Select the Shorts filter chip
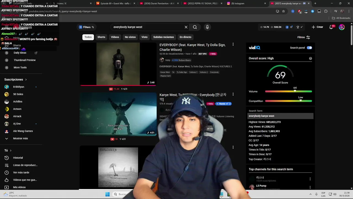 click(101, 37)
